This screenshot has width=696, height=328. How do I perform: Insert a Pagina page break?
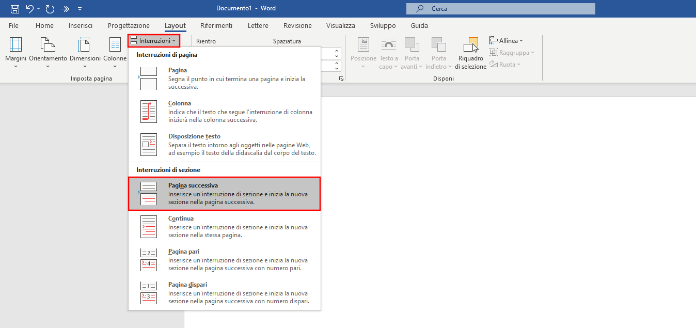click(x=224, y=78)
